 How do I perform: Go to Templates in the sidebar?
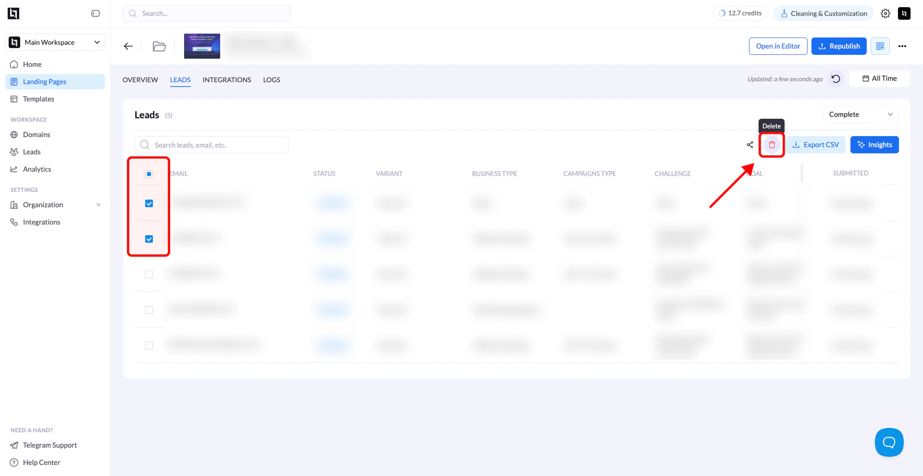click(55, 99)
